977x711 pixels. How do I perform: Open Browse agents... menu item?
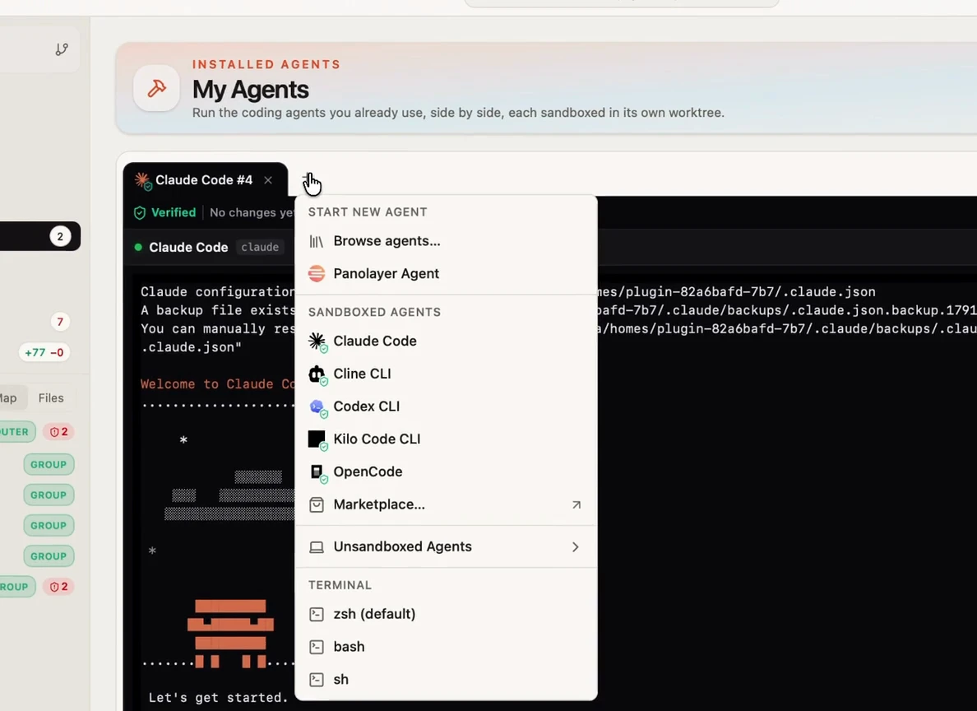pyautogui.click(x=446, y=241)
